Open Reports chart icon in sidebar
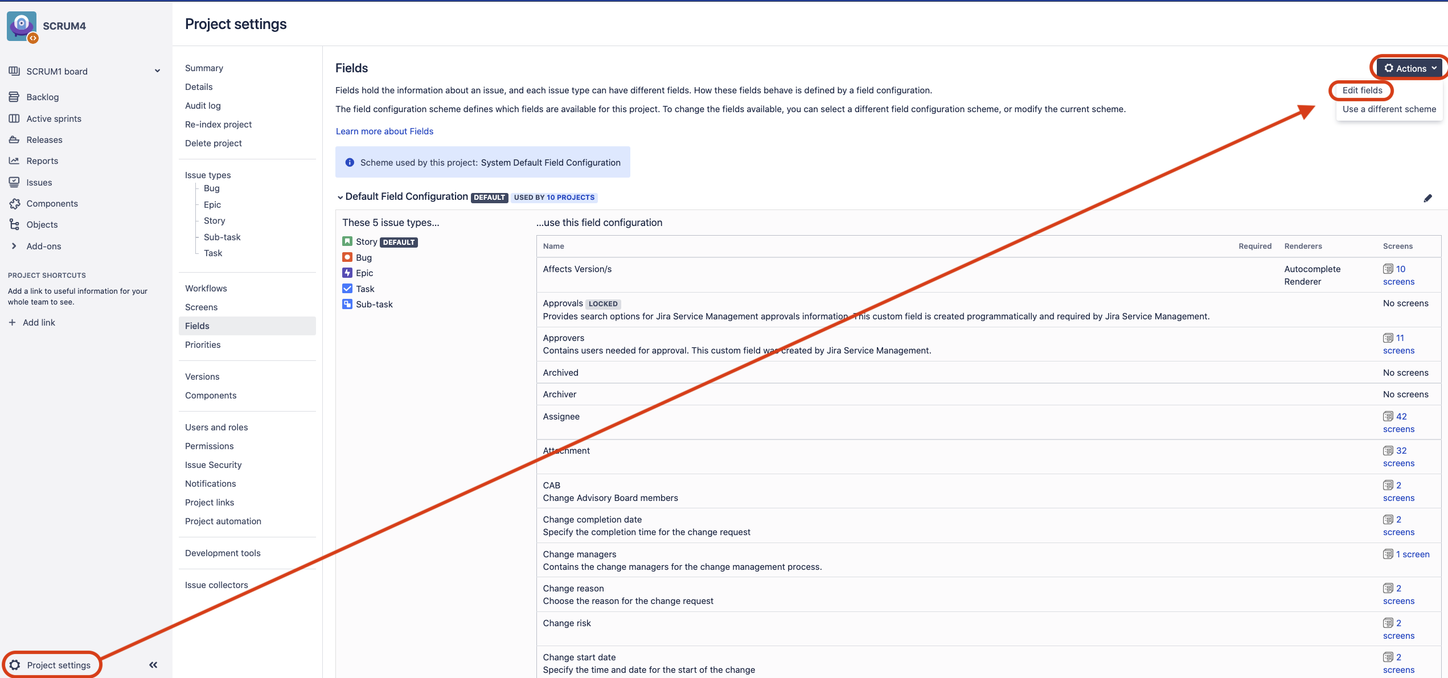Viewport: 1448px width, 678px height. [14, 161]
